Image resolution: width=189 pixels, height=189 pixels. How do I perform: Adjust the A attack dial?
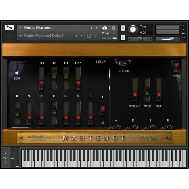(x=116, y=128)
